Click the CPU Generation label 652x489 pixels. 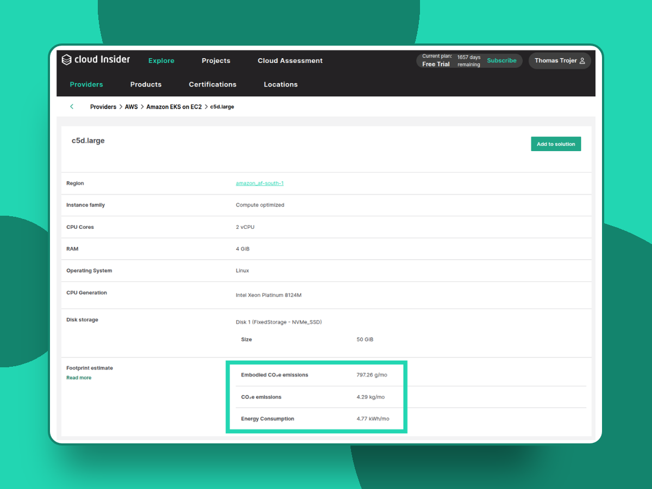[87, 292]
